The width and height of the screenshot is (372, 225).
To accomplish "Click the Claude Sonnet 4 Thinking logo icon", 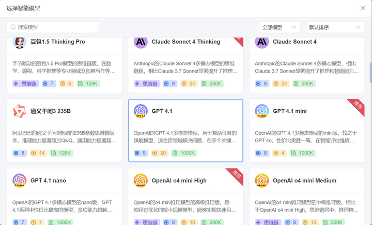I will pos(141,42).
